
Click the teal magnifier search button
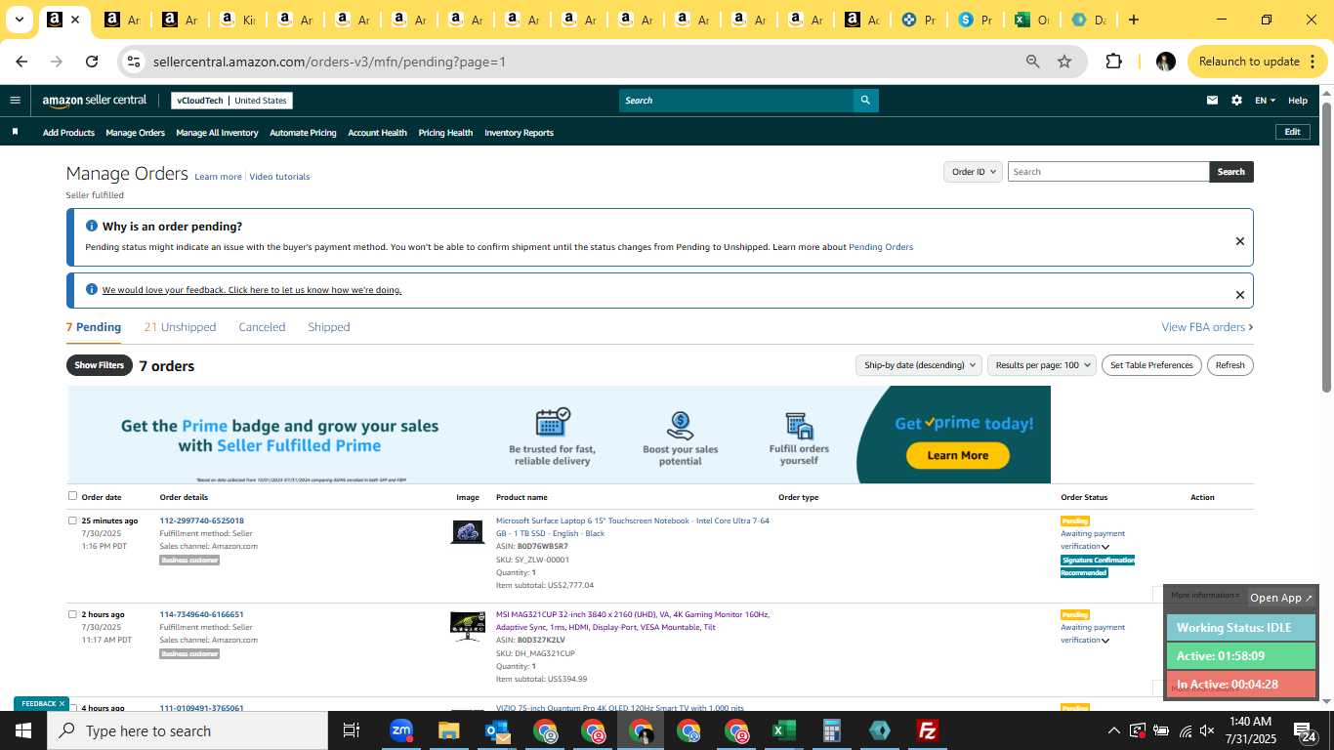pos(865,100)
